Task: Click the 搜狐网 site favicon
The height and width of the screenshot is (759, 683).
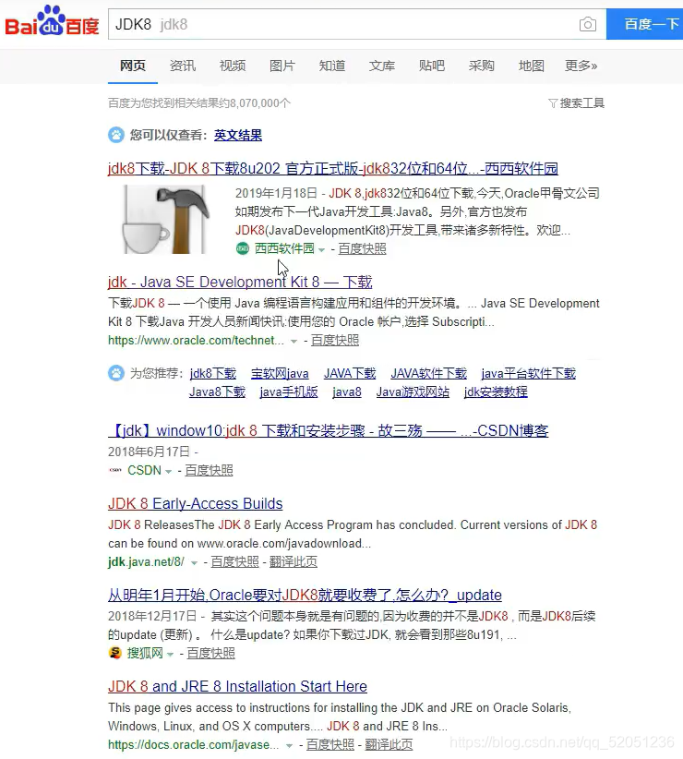Action: 115,653
